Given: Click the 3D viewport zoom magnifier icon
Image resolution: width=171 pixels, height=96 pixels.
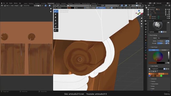Looking at the screenshot, I should pos(142,18).
